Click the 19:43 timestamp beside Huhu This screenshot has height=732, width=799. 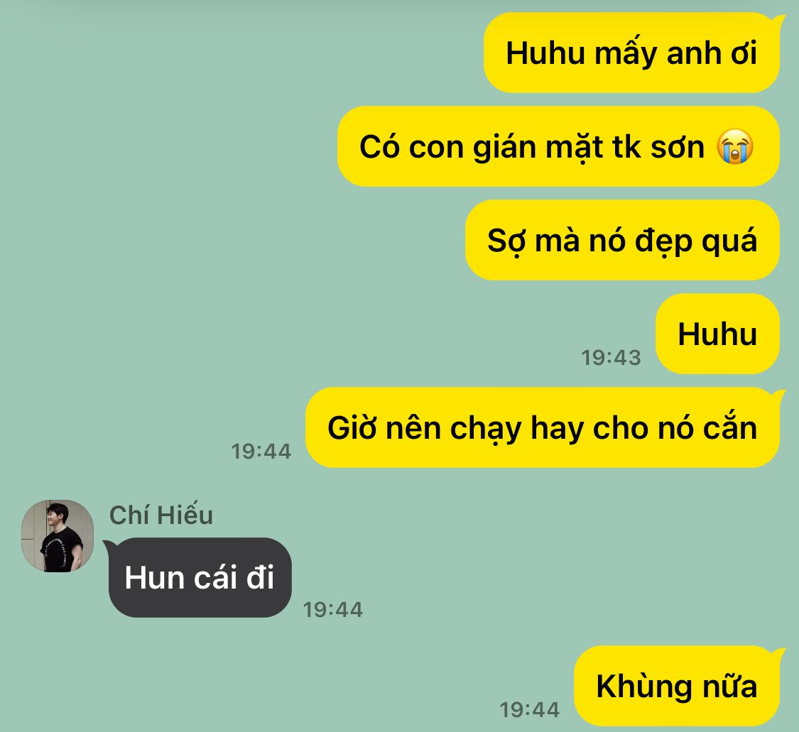tap(611, 358)
